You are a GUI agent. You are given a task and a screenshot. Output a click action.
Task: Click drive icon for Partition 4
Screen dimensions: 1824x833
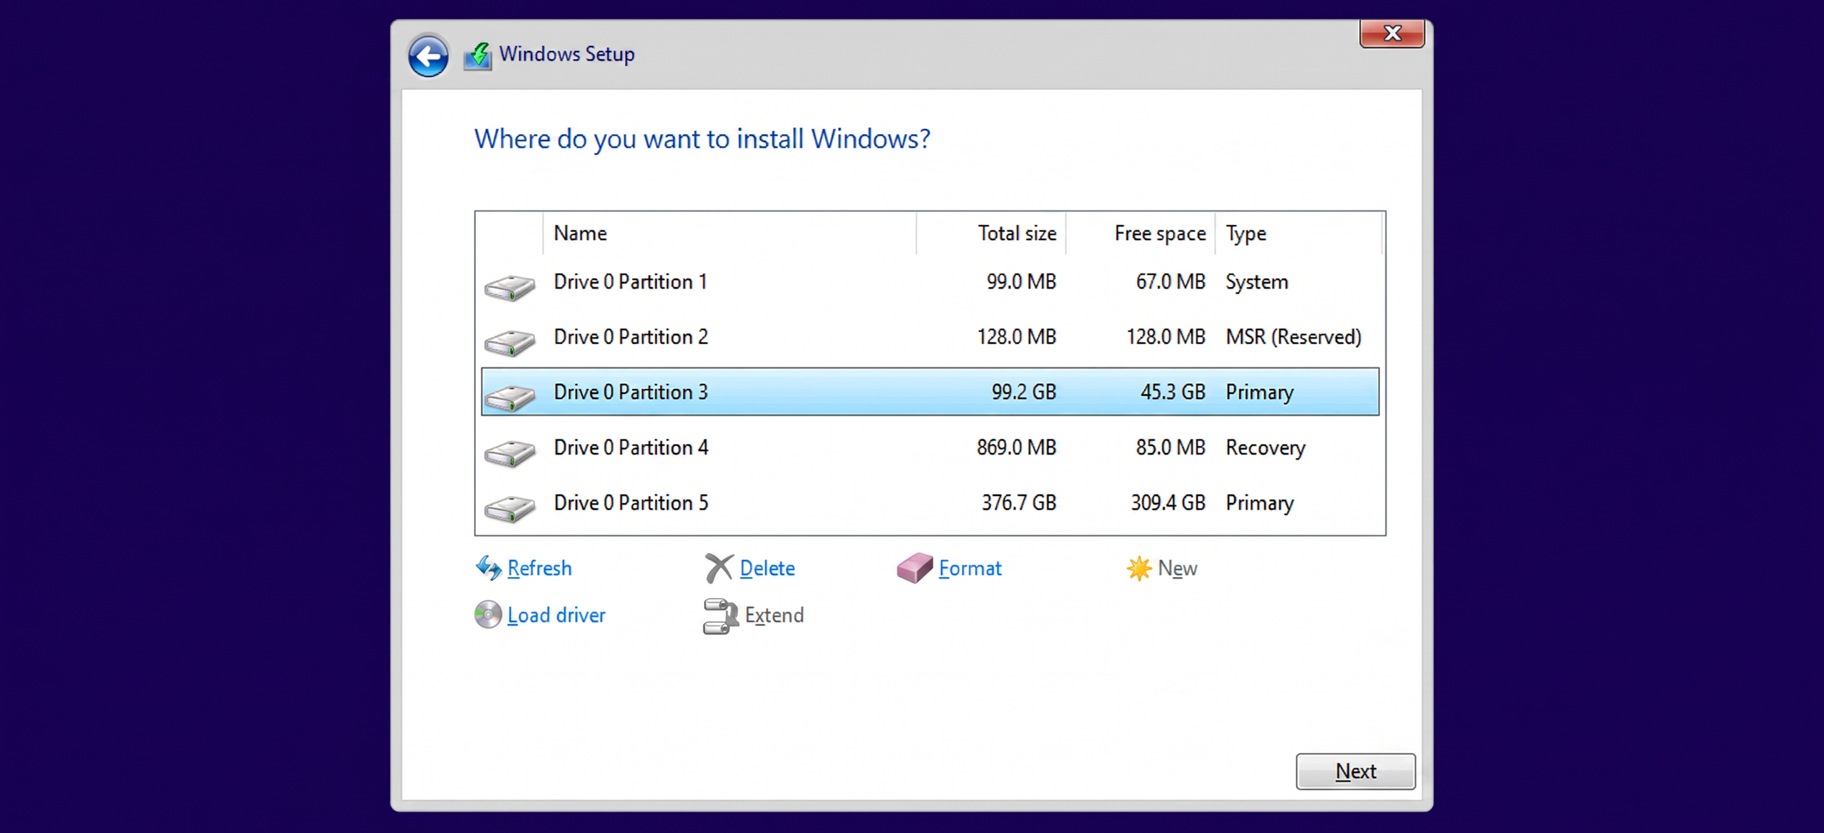[509, 454]
